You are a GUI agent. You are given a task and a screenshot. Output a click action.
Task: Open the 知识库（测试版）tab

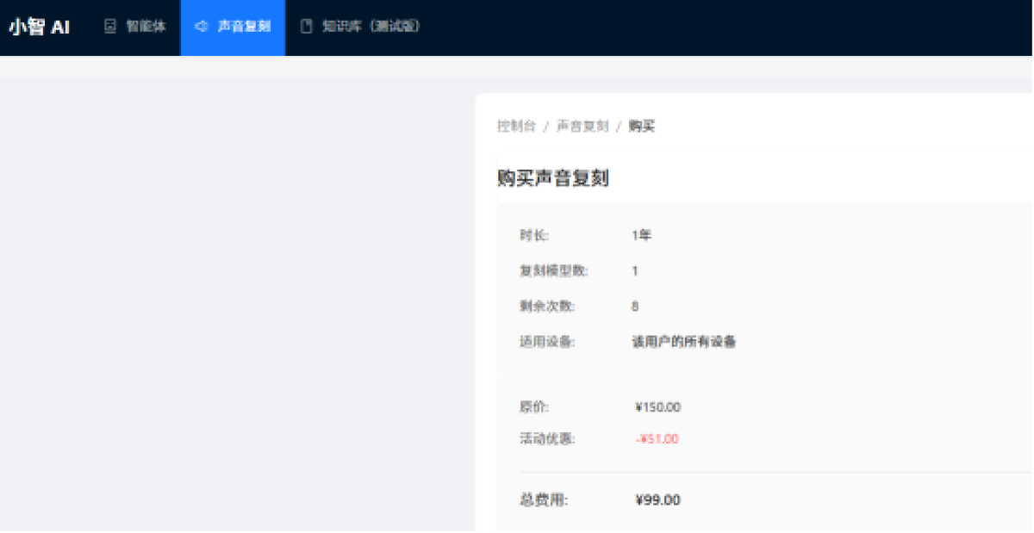pyautogui.click(x=360, y=27)
